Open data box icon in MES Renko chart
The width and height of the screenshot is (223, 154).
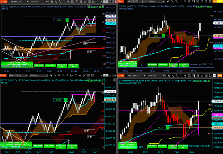pos(72,1)
